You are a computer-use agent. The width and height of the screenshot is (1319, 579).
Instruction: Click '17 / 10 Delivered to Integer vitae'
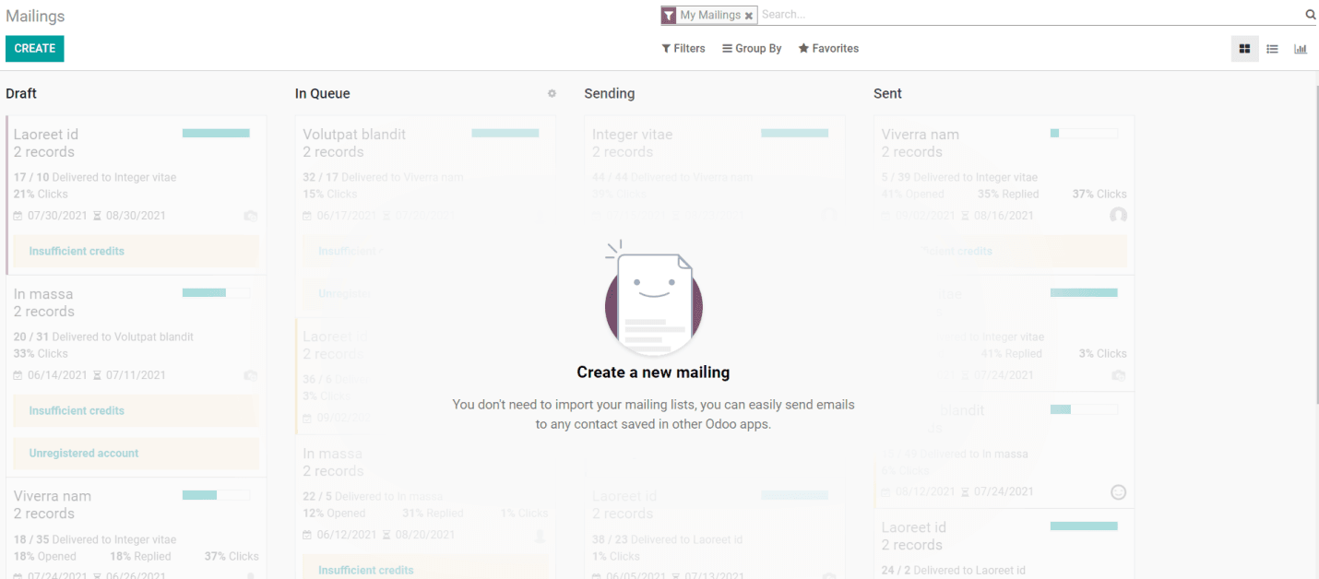pos(95,177)
